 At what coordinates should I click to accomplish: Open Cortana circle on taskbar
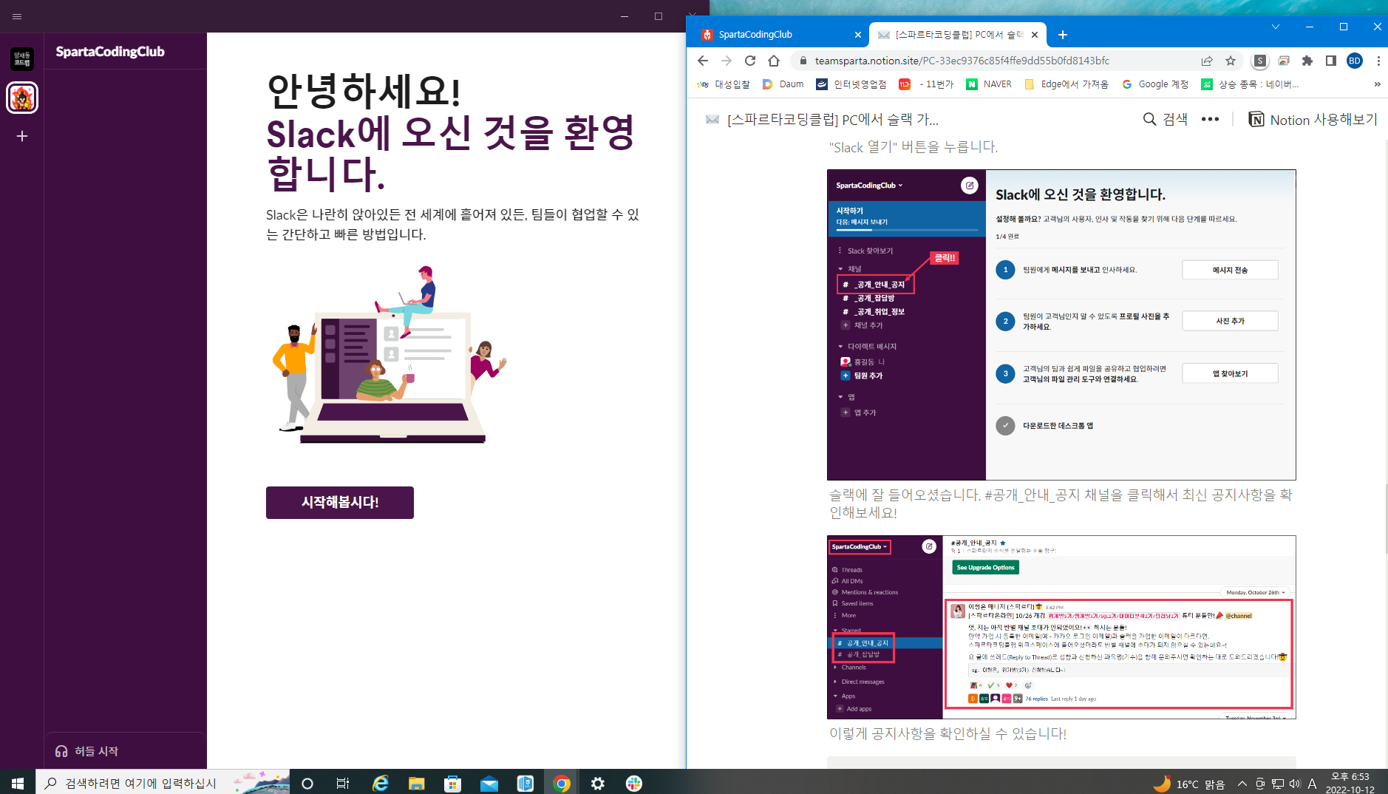[x=307, y=783]
